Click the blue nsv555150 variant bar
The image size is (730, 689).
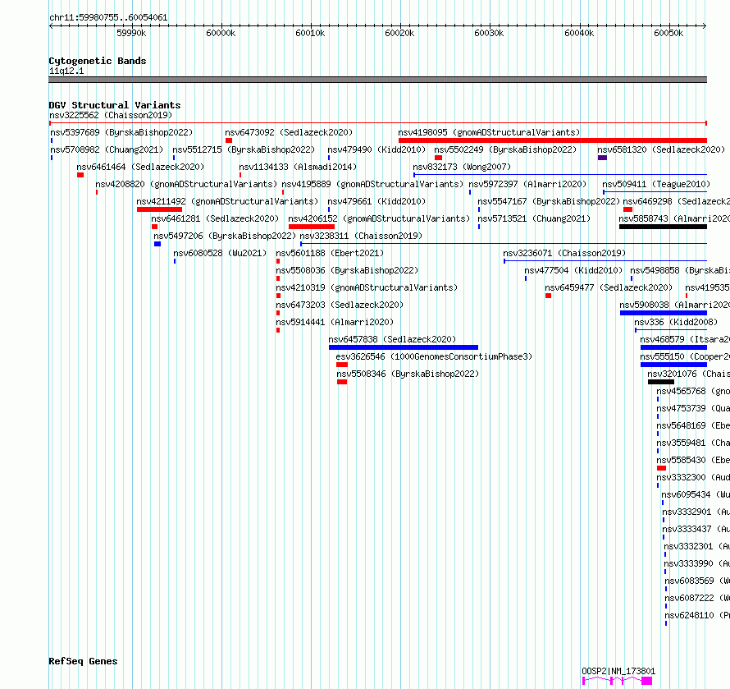[673, 365]
